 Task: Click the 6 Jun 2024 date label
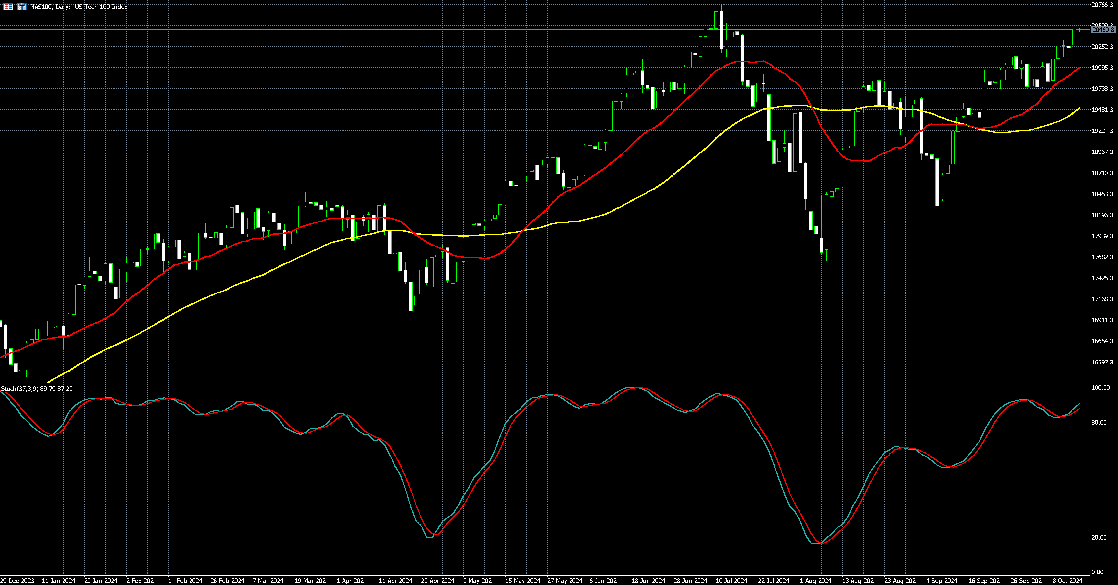pyautogui.click(x=604, y=580)
